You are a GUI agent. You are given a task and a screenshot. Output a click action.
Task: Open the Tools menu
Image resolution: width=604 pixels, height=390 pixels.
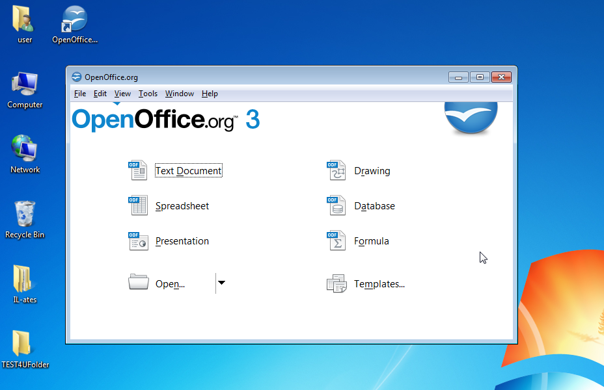point(148,94)
